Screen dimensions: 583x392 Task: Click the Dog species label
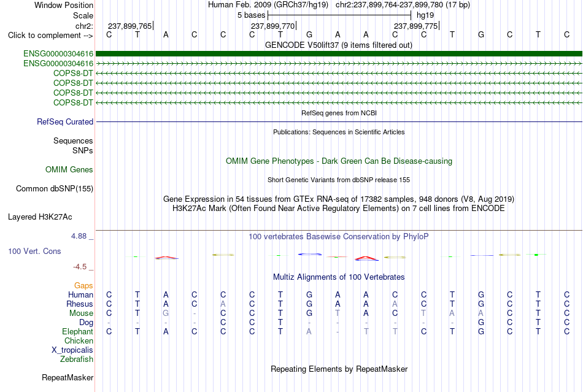pyautogui.click(x=86, y=323)
